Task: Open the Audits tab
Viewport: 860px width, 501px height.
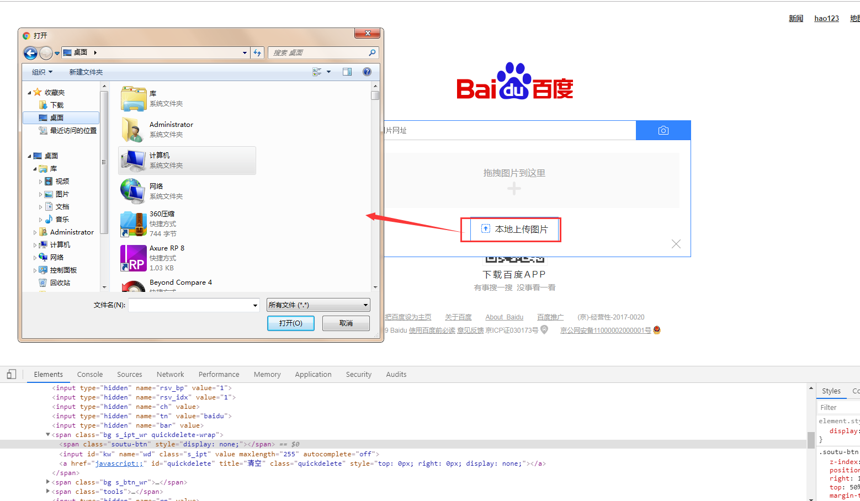Action: pyautogui.click(x=396, y=374)
